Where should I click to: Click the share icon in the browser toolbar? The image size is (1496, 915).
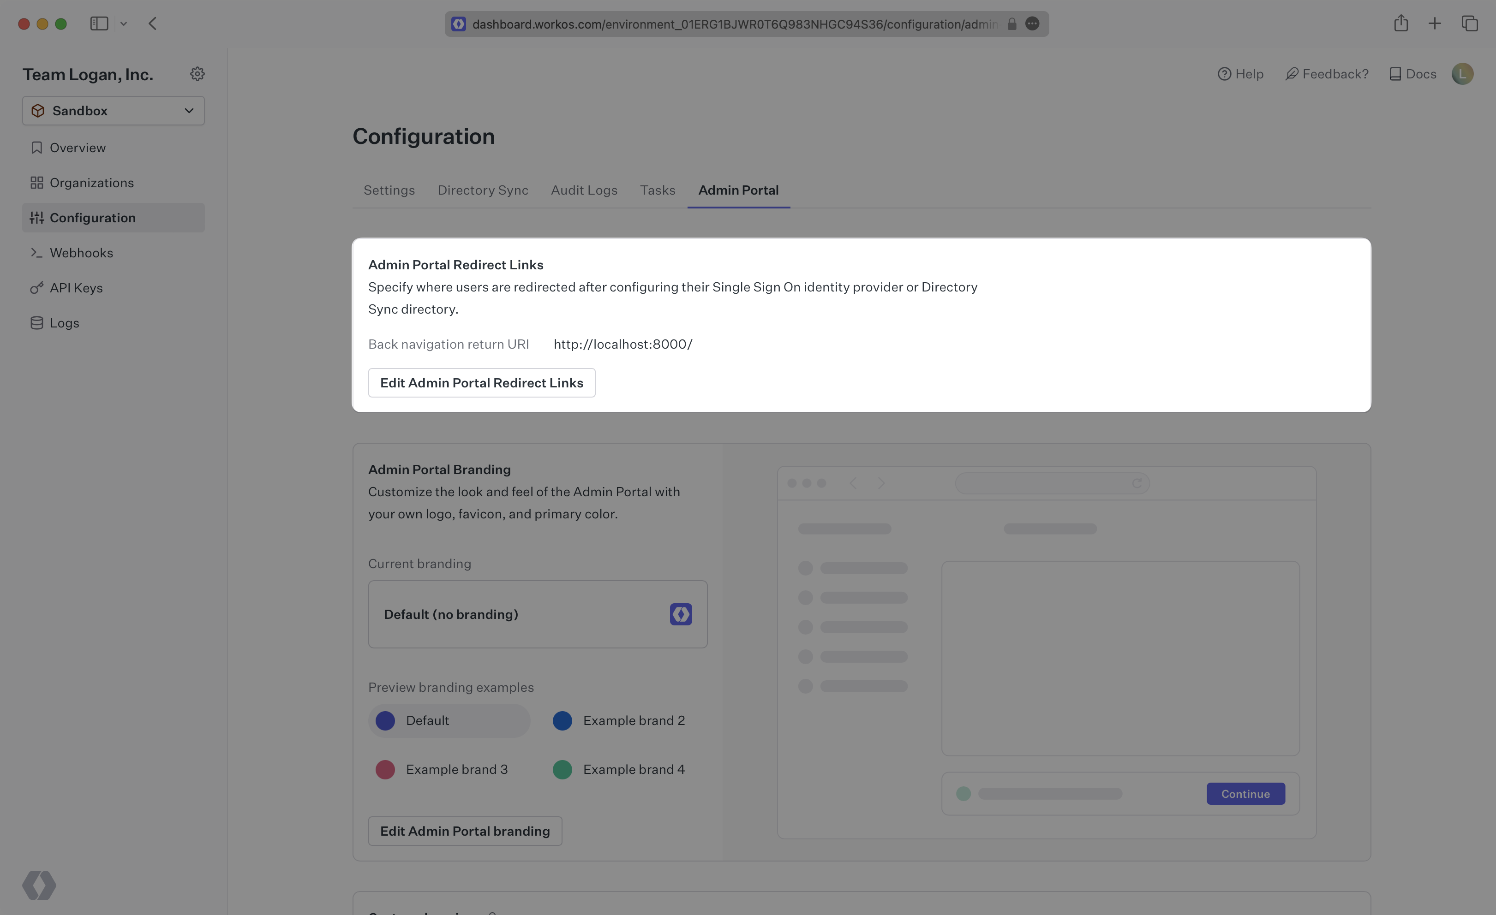(x=1401, y=24)
